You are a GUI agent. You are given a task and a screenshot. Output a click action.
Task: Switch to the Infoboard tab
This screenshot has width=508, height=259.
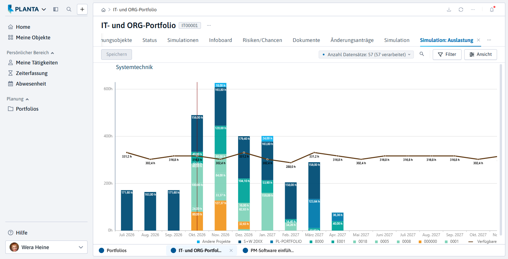pyautogui.click(x=221, y=40)
